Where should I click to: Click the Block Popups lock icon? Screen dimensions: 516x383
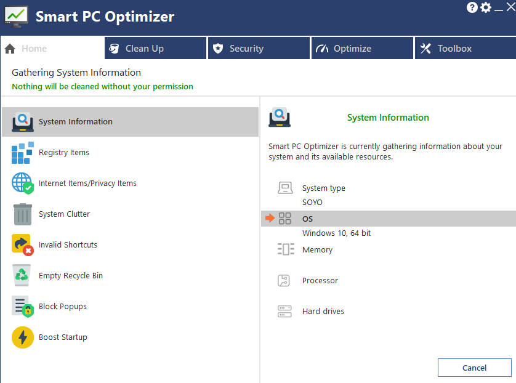pos(23,306)
